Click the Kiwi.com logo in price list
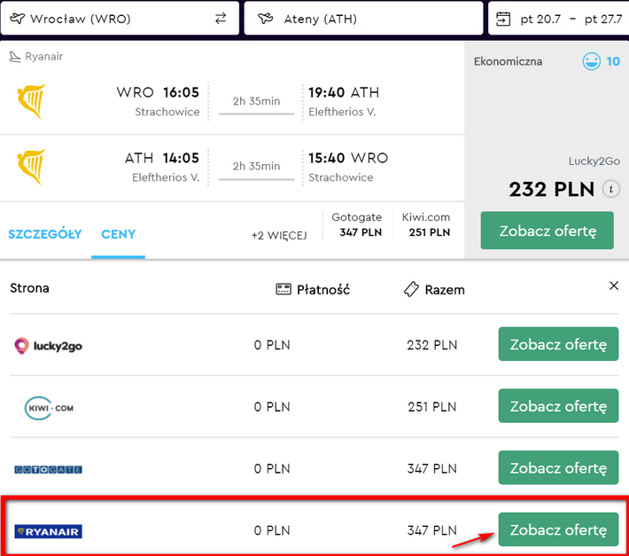 tap(49, 408)
